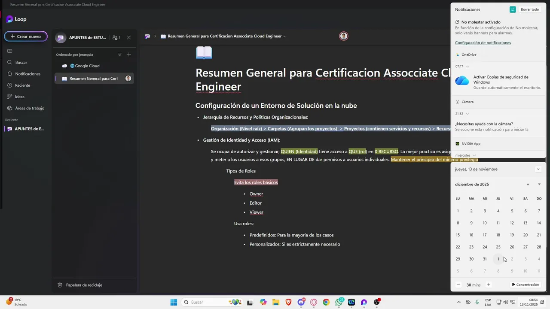
Task: Click the Crear nuevo button
Action: [x=26, y=36]
